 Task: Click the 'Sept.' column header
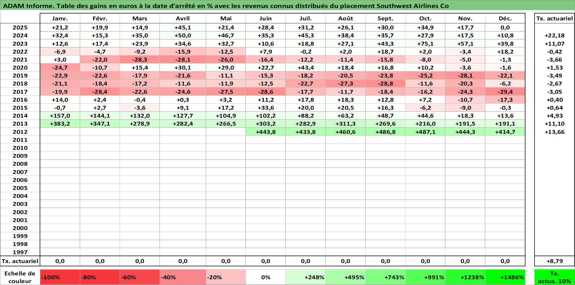(x=386, y=18)
